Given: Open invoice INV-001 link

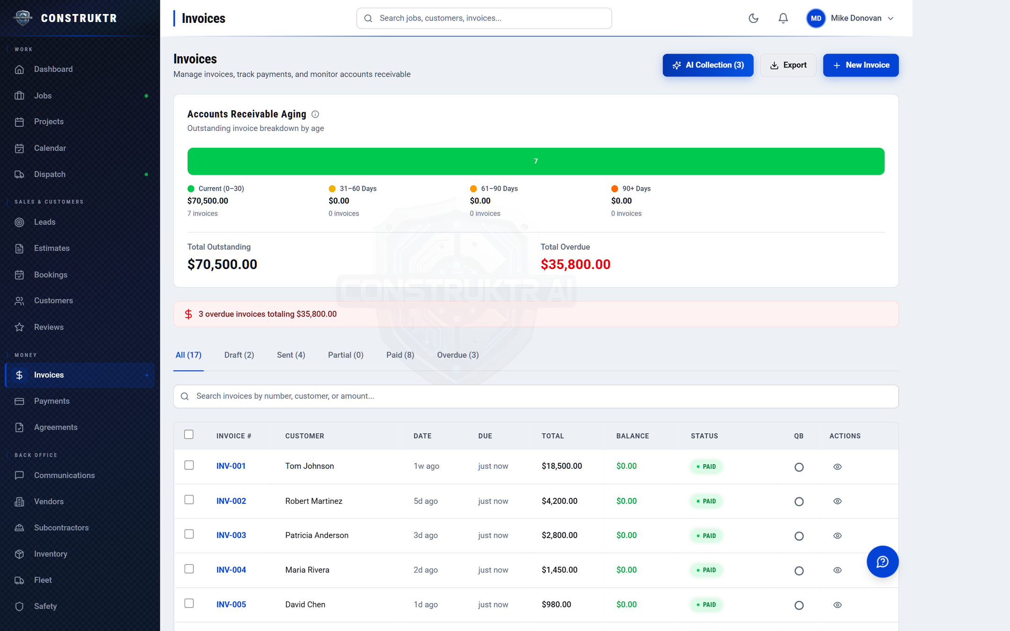Looking at the screenshot, I should coord(231,466).
